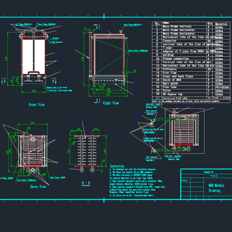The height and width of the screenshot is (232, 232).
Task: Select callout number 21 on Front View
Action: [59, 52]
